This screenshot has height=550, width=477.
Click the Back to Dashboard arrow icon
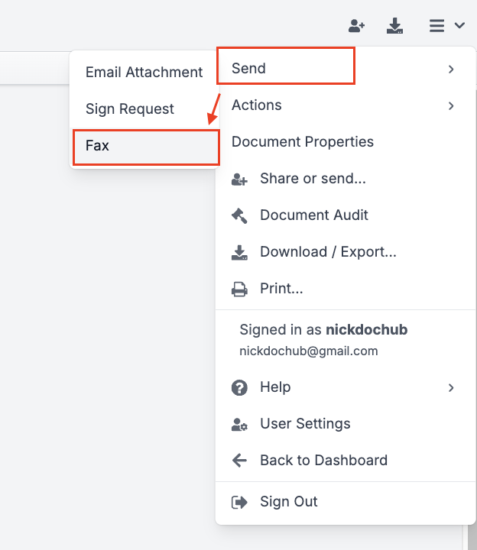coord(239,461)
